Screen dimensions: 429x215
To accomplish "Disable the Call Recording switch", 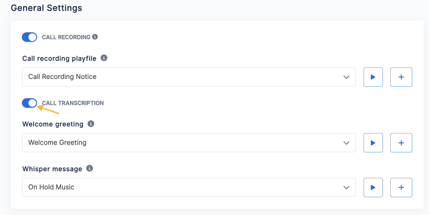I will click(29, 37).
